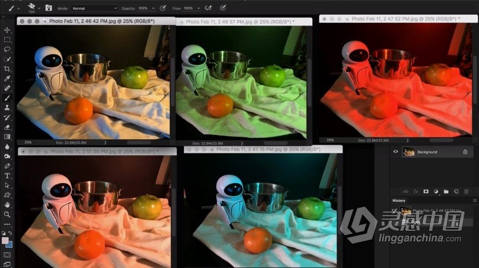
Task: Select the Eraser tool
Action: (x=7, y=127)
